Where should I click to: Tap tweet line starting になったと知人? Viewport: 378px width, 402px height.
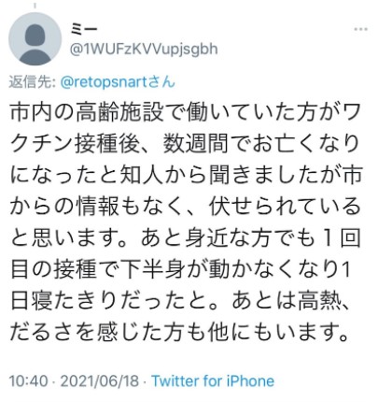(186, 175)
